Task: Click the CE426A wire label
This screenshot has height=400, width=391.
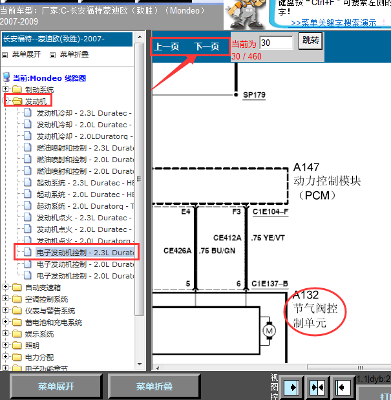Action: pyautogui.click(x=177, y=251)
